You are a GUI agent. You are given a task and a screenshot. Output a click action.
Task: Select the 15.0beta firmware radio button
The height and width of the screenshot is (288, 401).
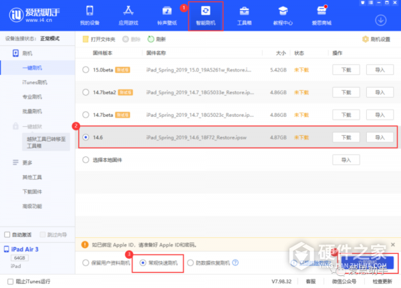[x=86, y=69]
